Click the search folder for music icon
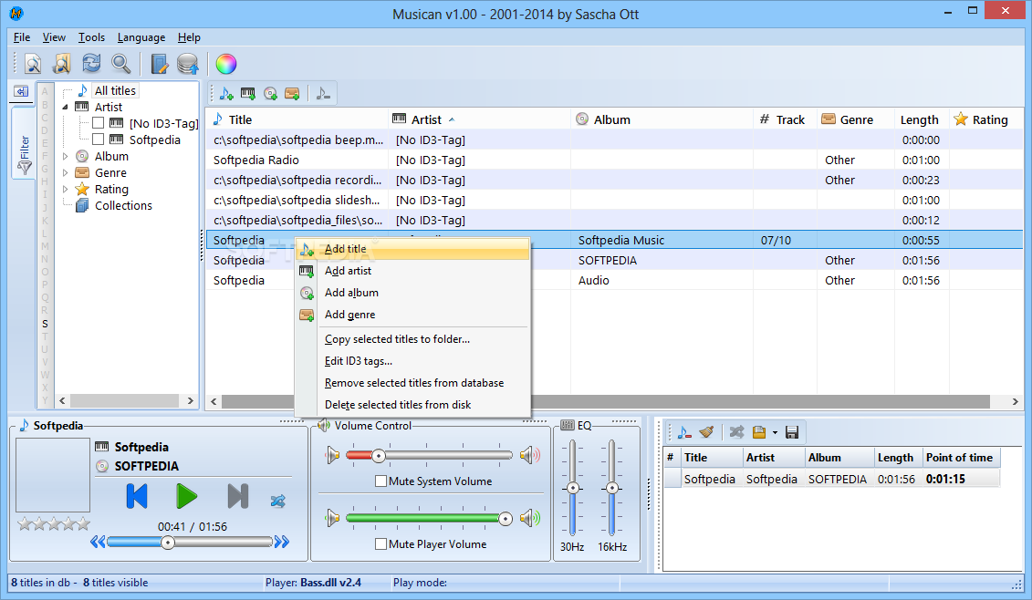 click(x=62, y=64)
